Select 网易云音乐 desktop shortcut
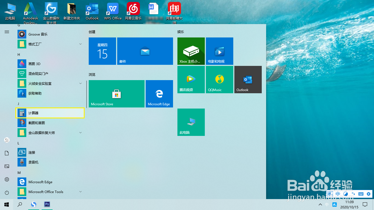Screen dimensions: 374x210 tap(133, 11)
